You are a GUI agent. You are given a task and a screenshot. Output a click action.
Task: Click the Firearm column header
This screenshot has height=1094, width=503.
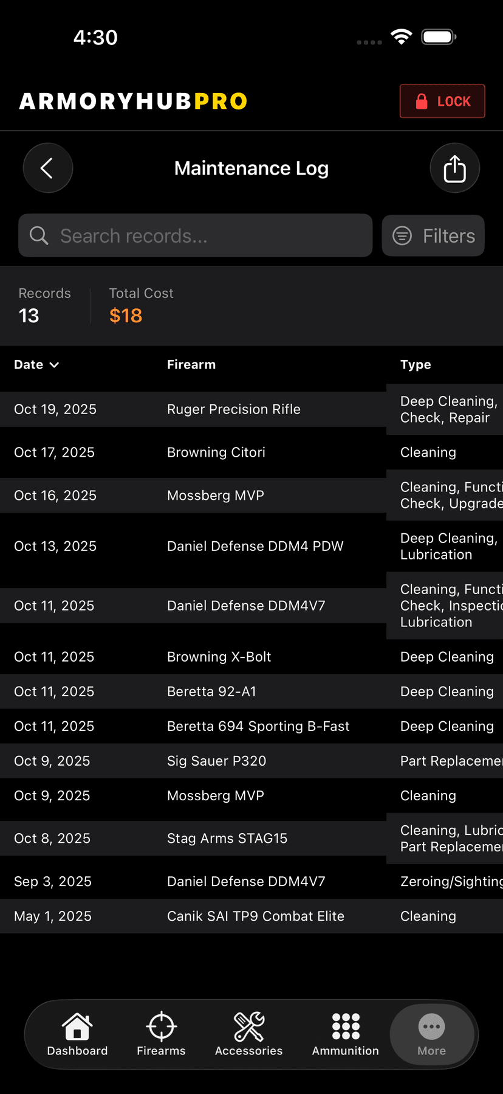(191, 365)
